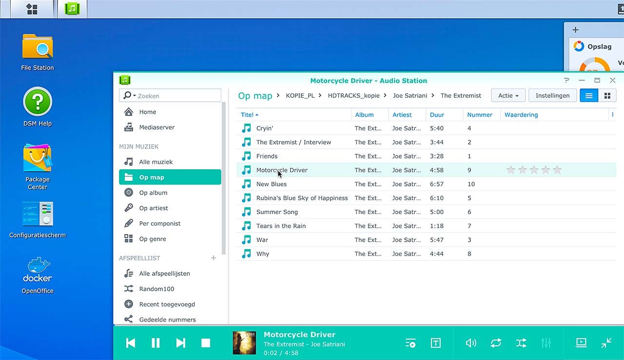624x360 pixels.
Task: Click the album cover thumbnail in player
Action: [245, 343]
